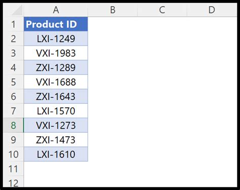Select cell containing ZXI-1473
This screenshot has width=240, height=190.
click(56, 140)
